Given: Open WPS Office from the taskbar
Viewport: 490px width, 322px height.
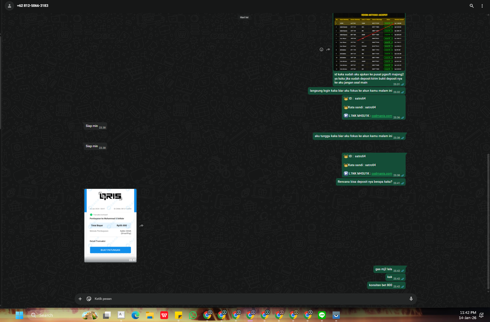Looking at the screenshot, I should 164,315.
